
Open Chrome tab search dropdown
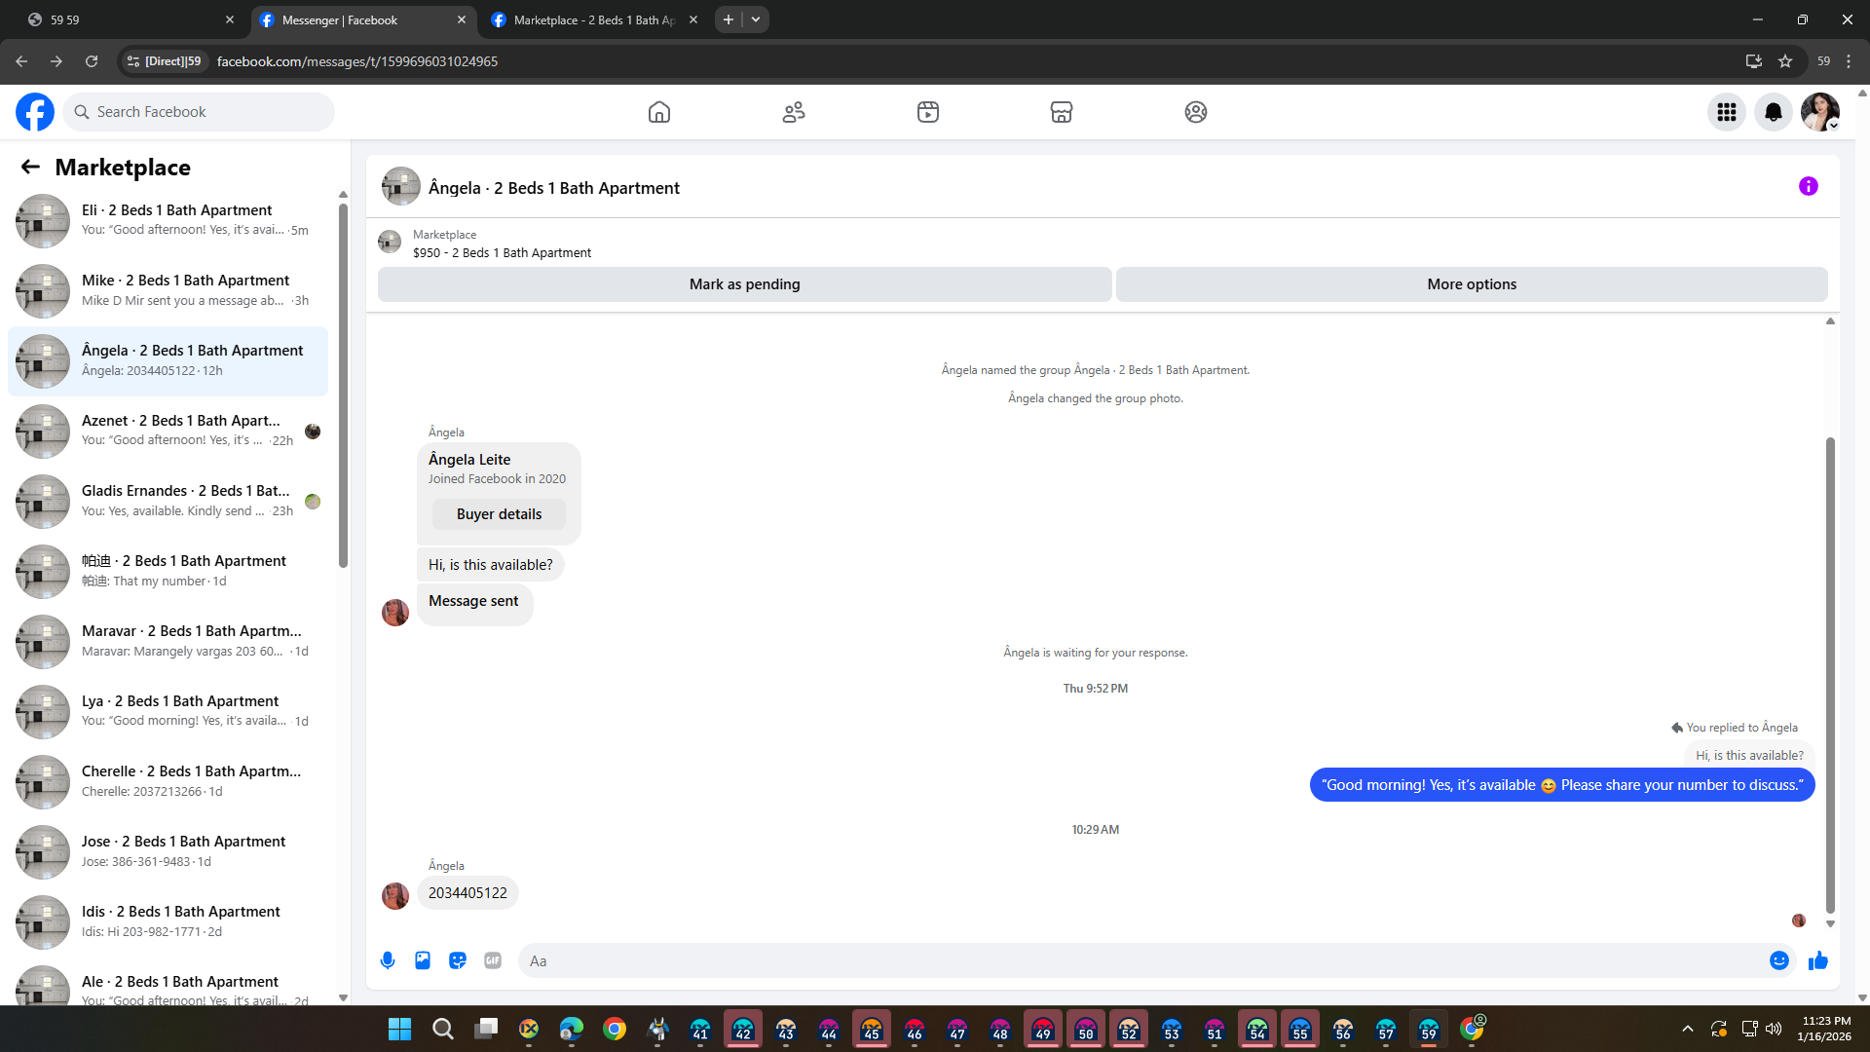point(755,19)
